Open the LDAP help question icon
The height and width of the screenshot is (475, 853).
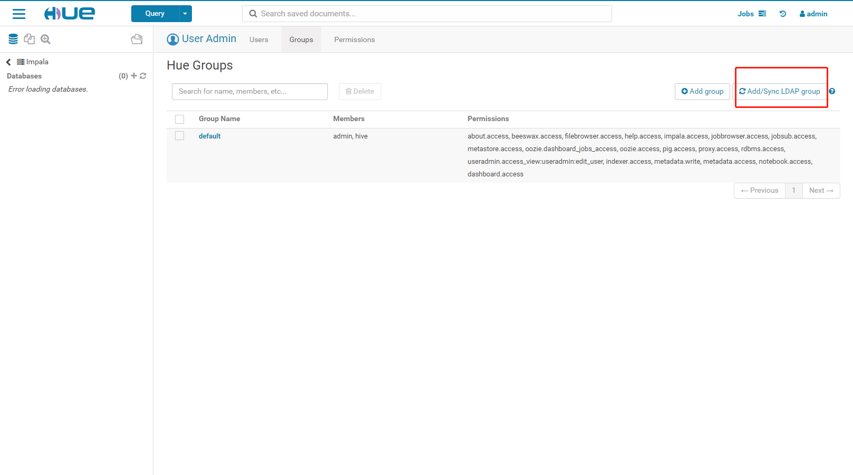(x=832, y=92)
